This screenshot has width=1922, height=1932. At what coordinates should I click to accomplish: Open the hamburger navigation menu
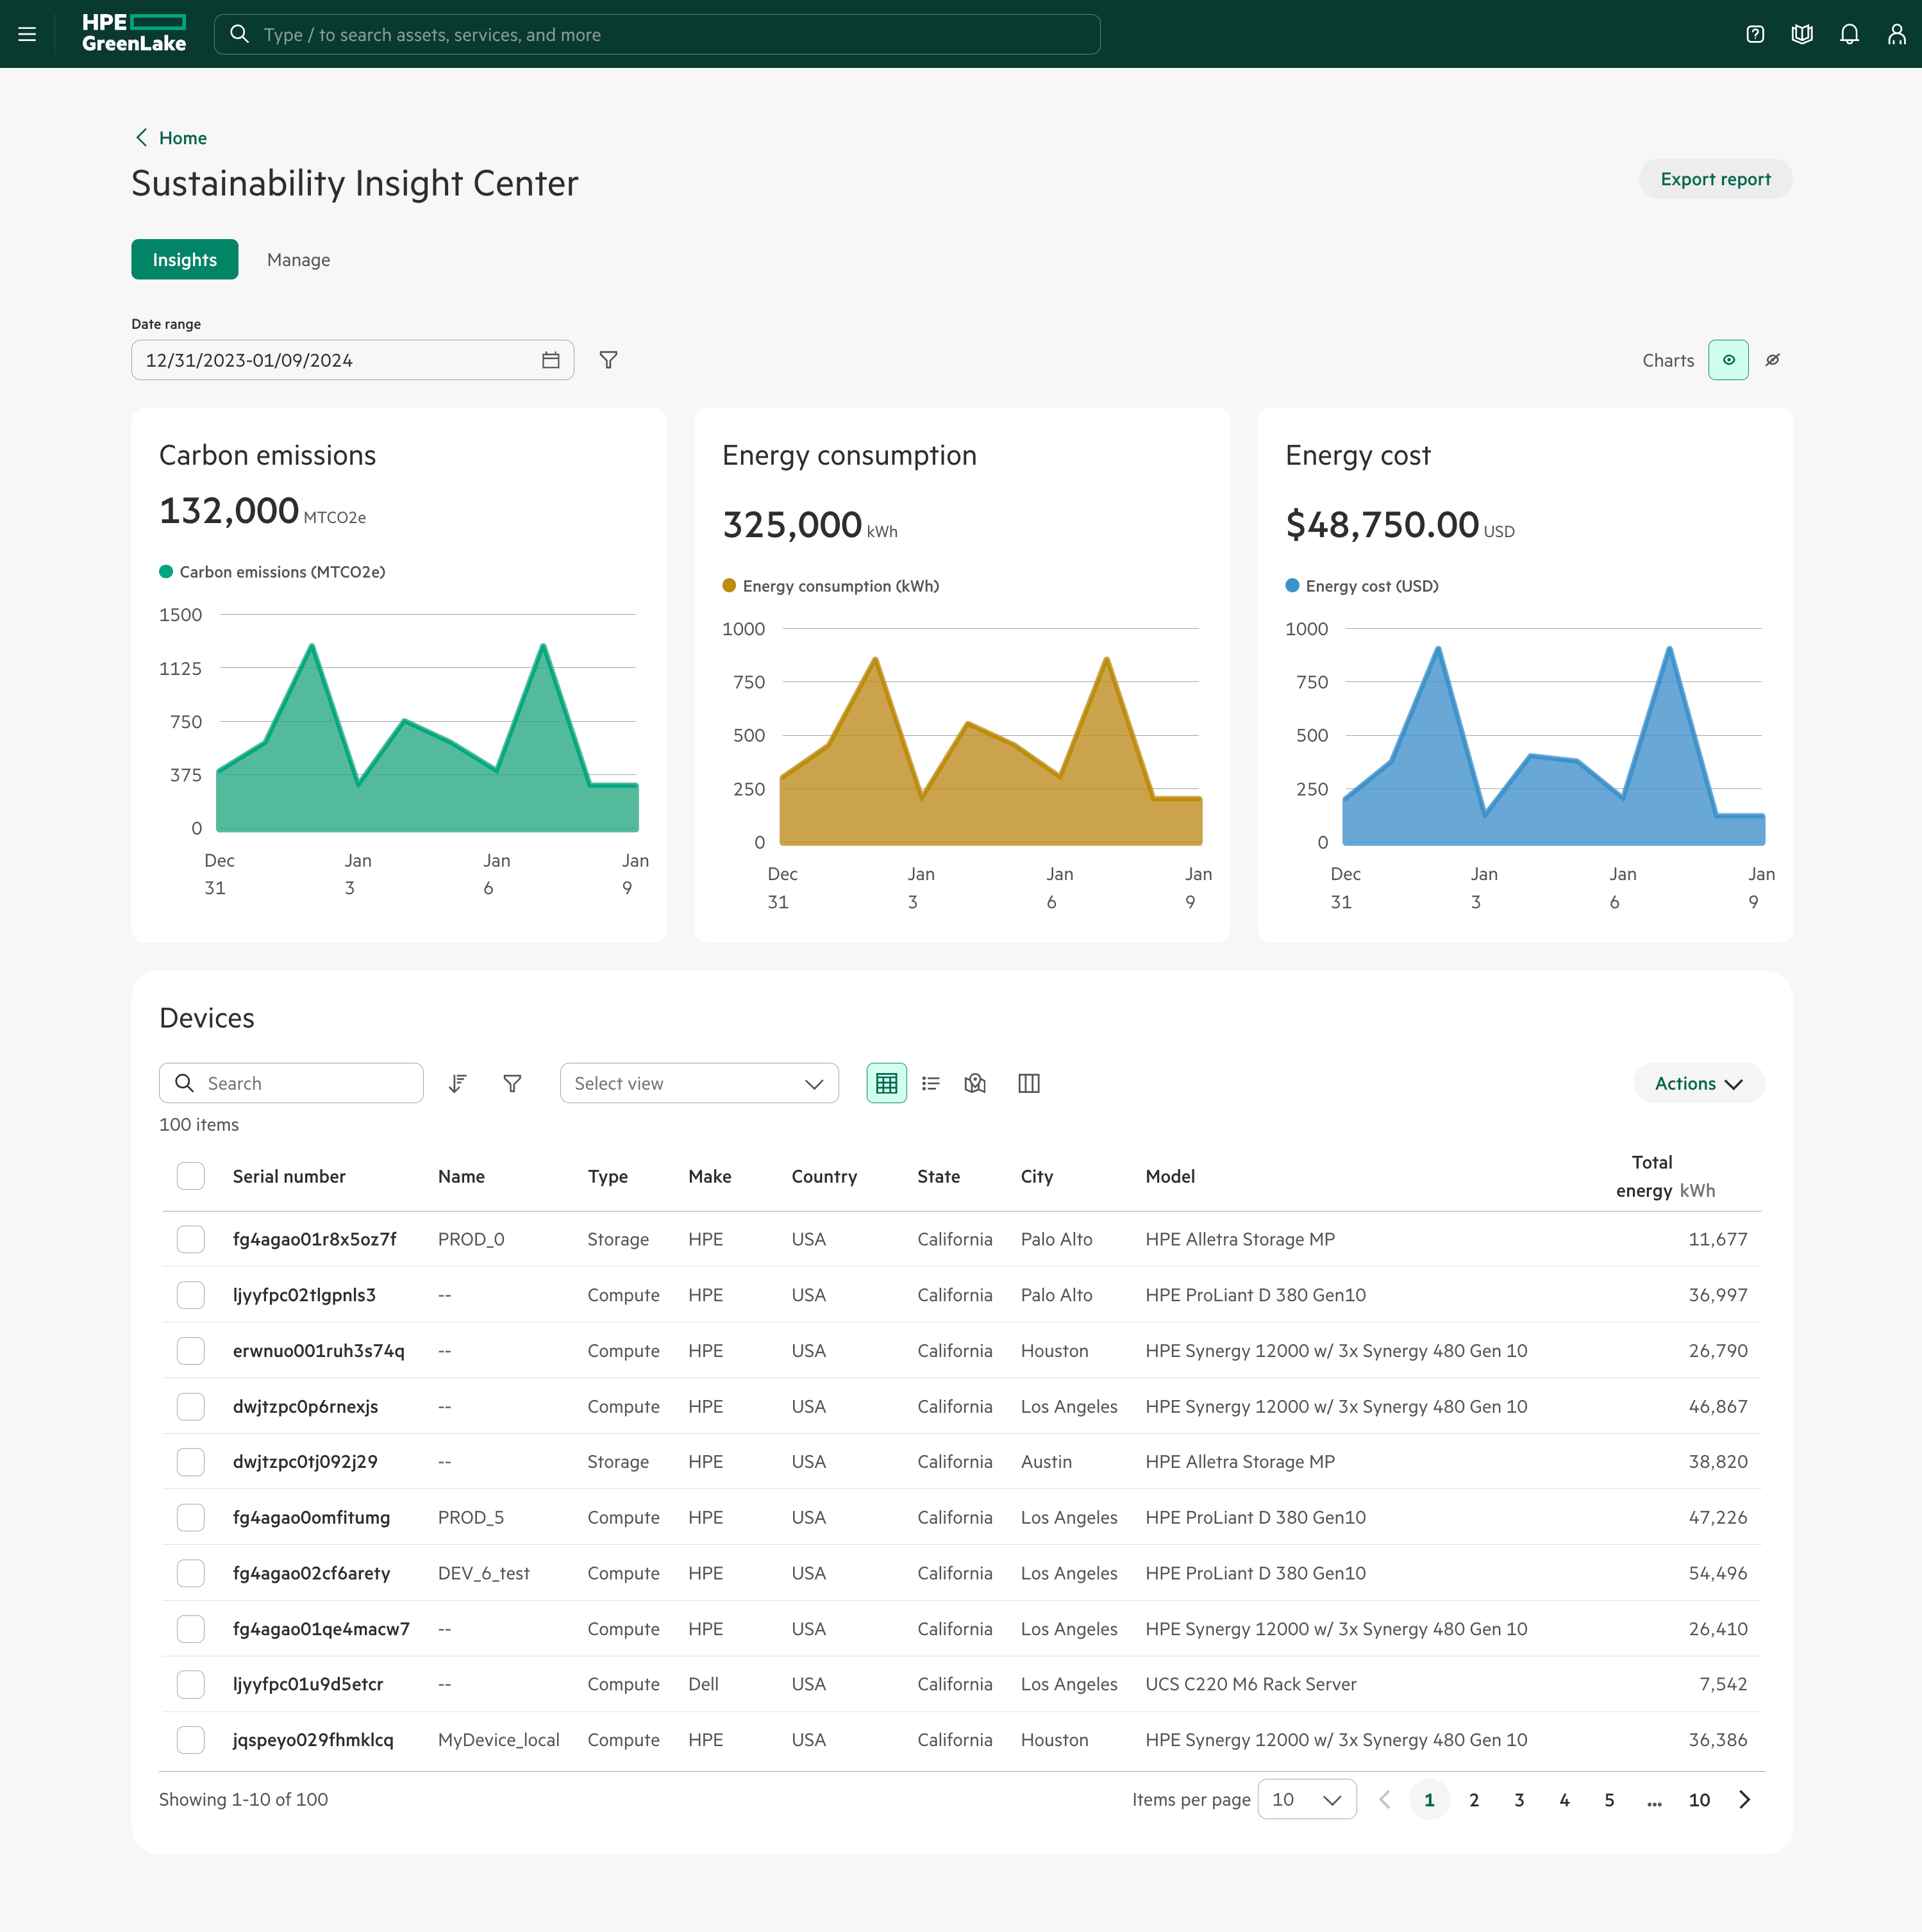(27, 34)
